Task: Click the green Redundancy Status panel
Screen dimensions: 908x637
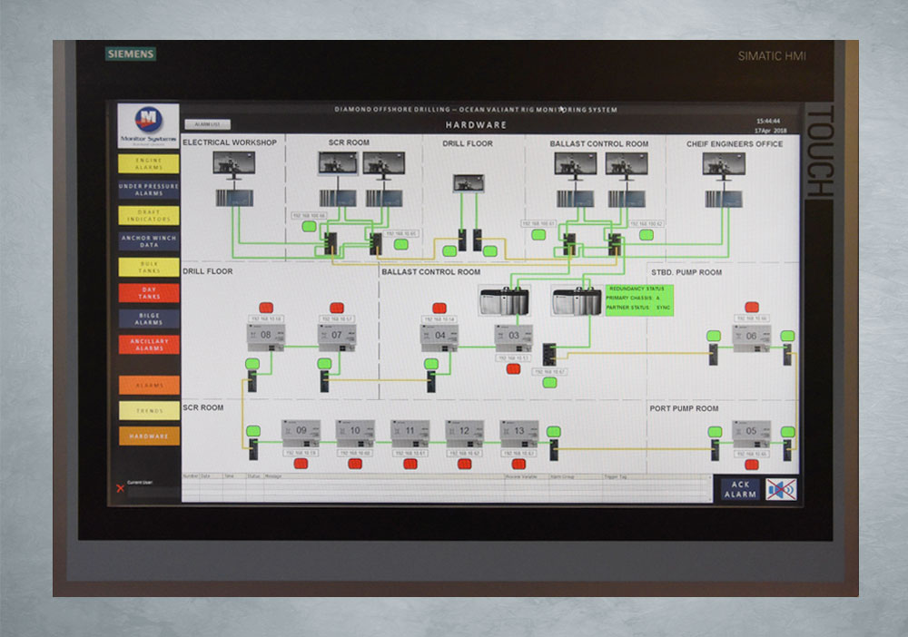Action: pyautogui.click(x=639, y=299)
